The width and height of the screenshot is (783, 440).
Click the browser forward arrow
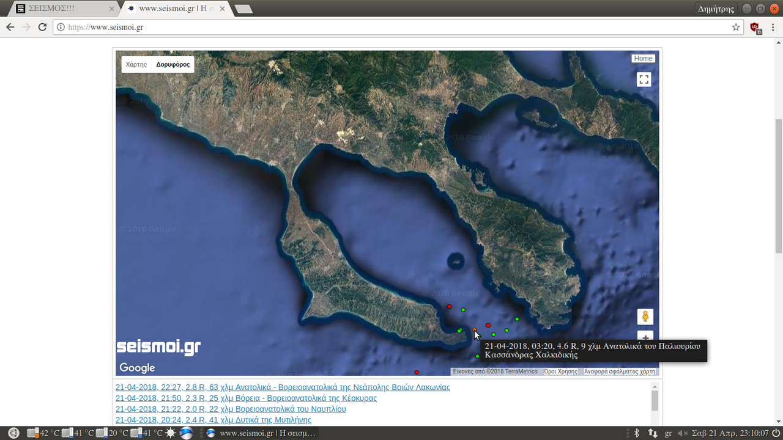(x=26, y=27)
